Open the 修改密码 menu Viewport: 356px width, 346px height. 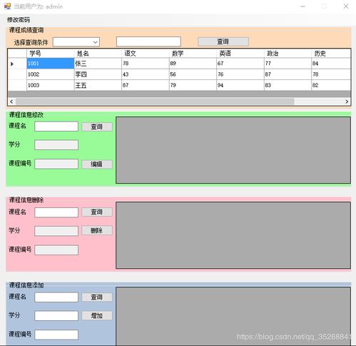click(19, 20)
